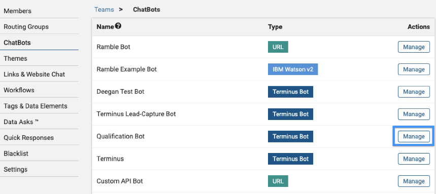
Task: Manage the Ramble Bot
Action: coord(414,47)
